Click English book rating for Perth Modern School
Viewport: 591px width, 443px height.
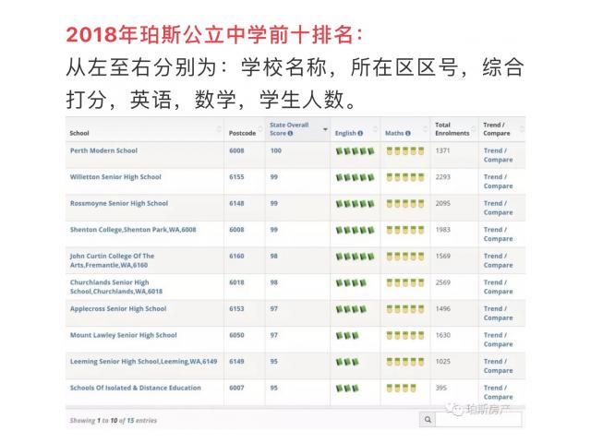coord(355,151)
